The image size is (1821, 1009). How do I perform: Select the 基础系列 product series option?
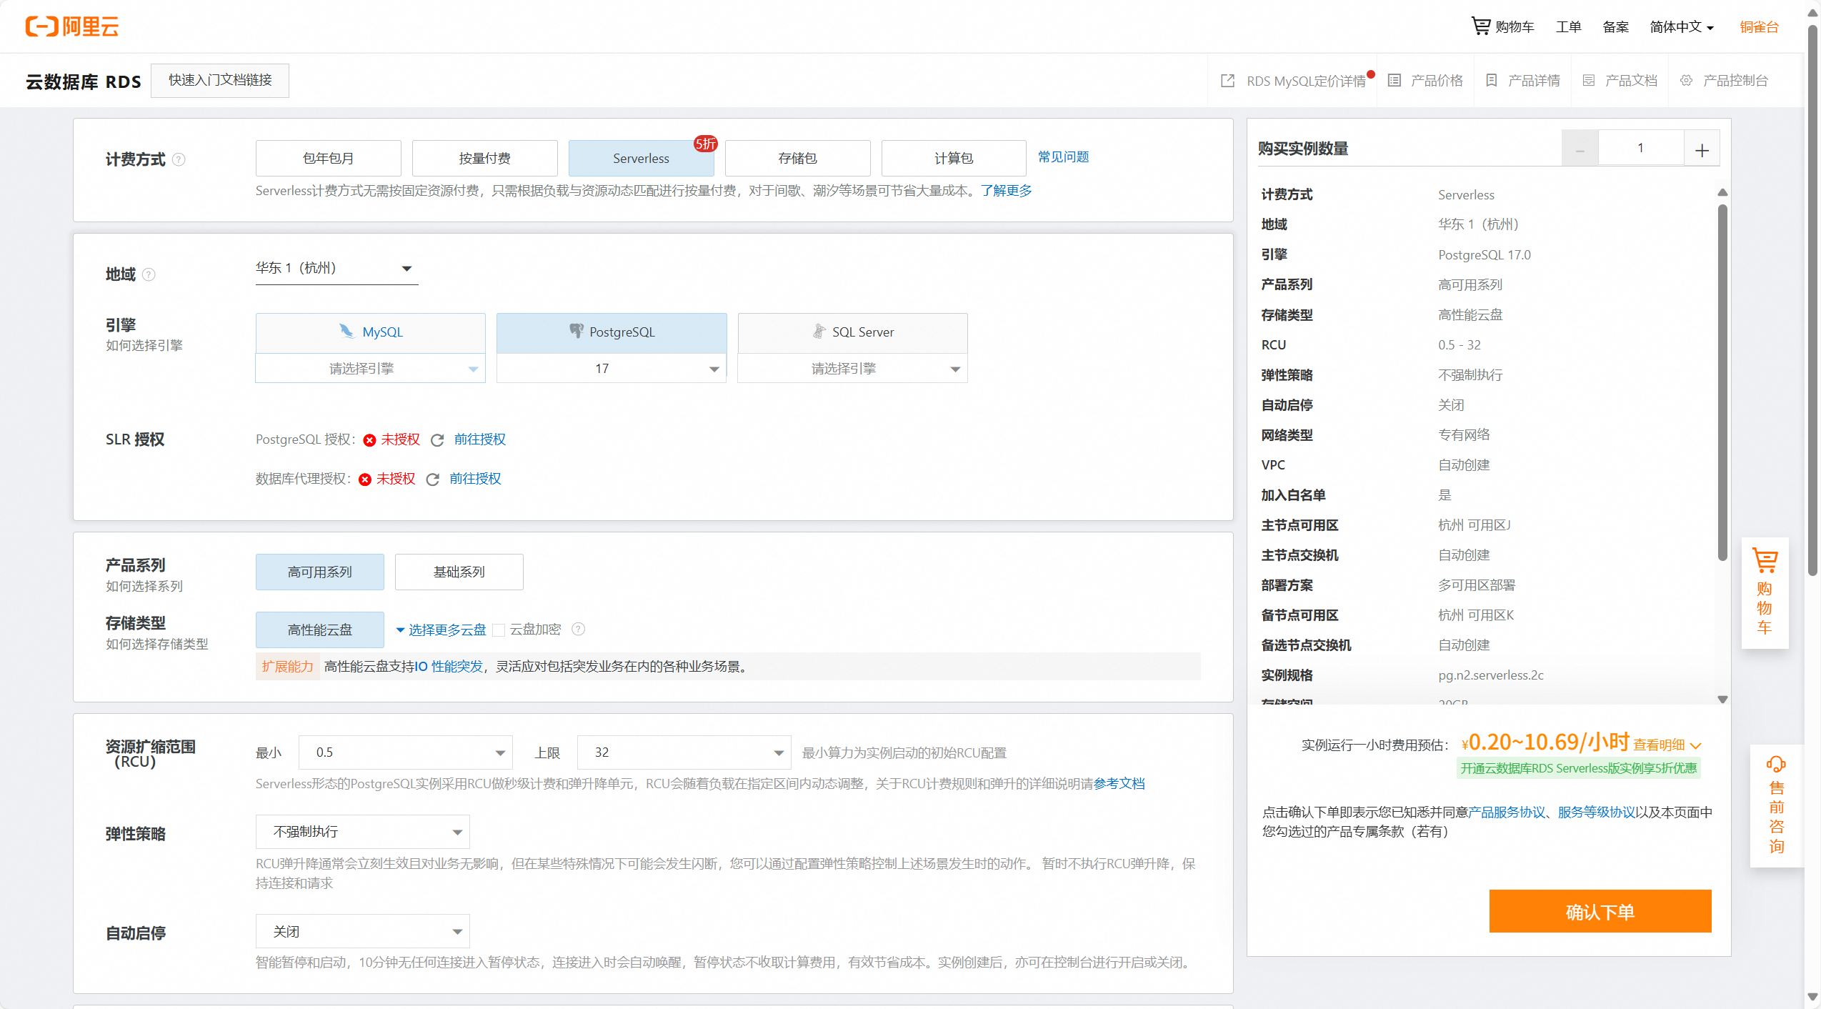459,572
